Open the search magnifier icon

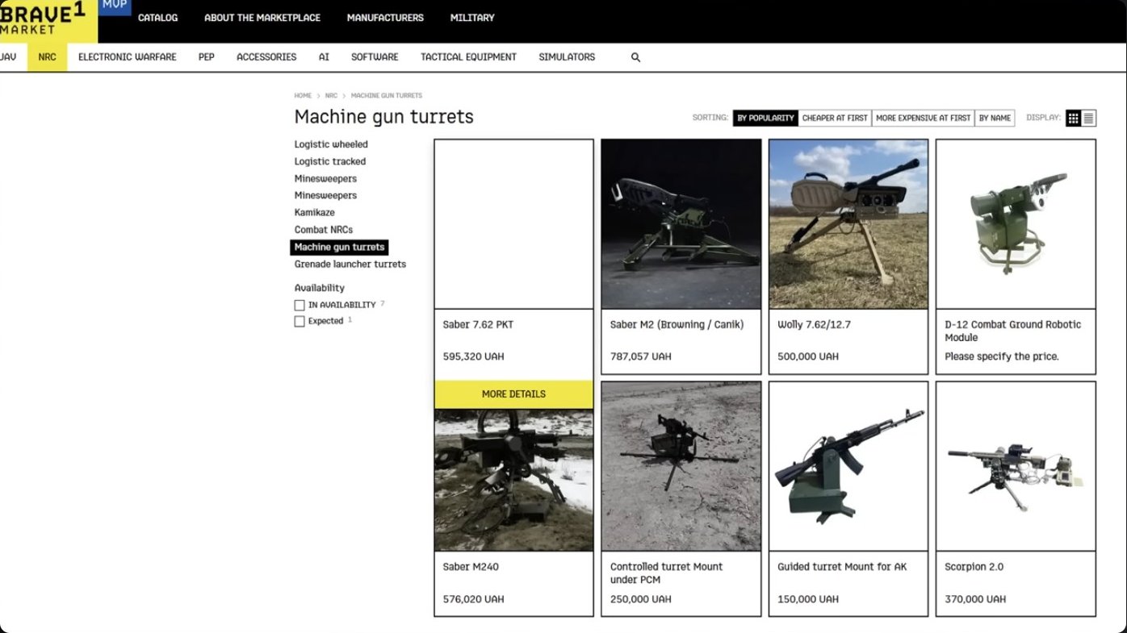coord(635,57)
